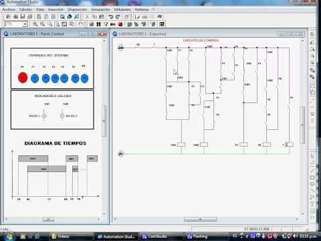The width and height of the screenshot is (321, 241).
Task: Click the Panel_Control window title bar
Action: pos(56,34)
